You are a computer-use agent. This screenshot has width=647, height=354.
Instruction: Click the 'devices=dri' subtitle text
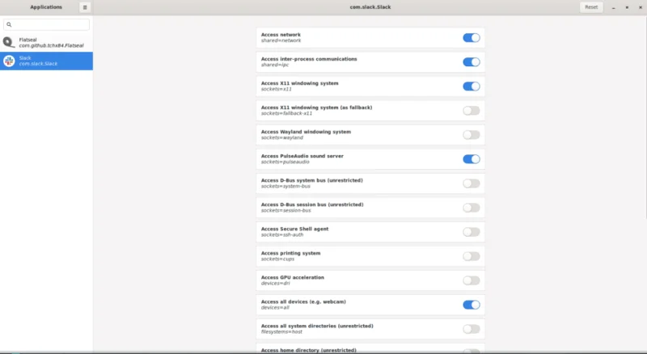pos(275,284)
